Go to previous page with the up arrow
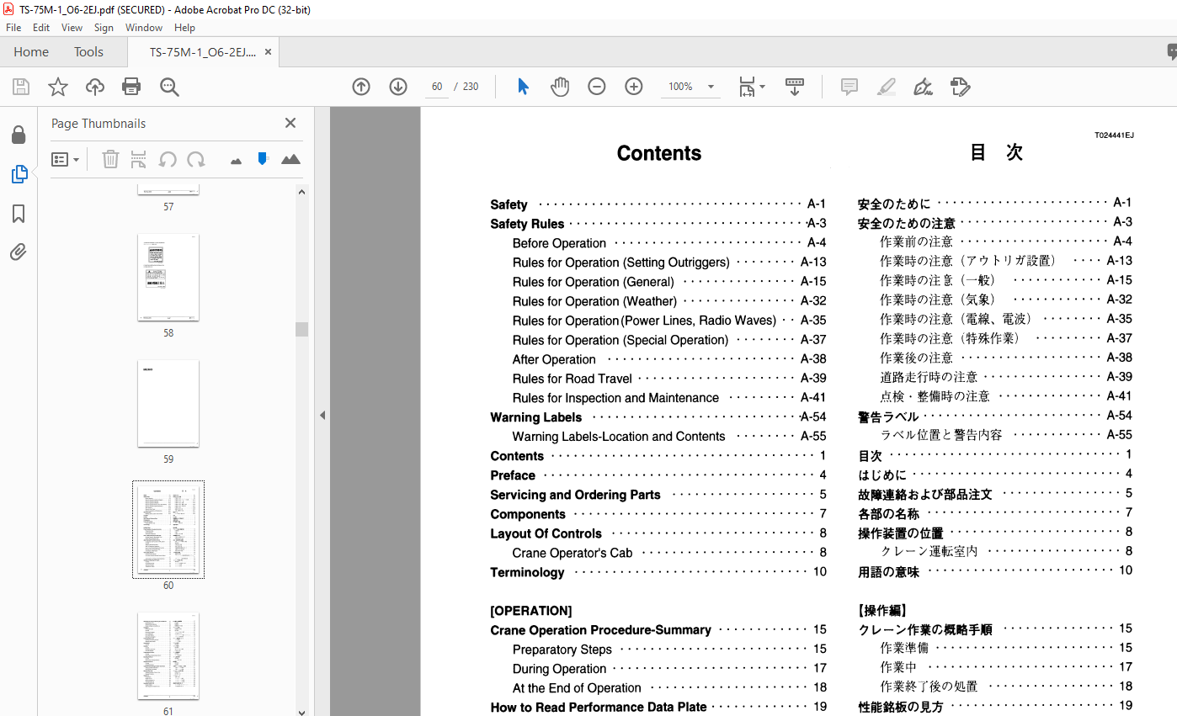This screenshot has width=1177, height=716. click(361, 87)
